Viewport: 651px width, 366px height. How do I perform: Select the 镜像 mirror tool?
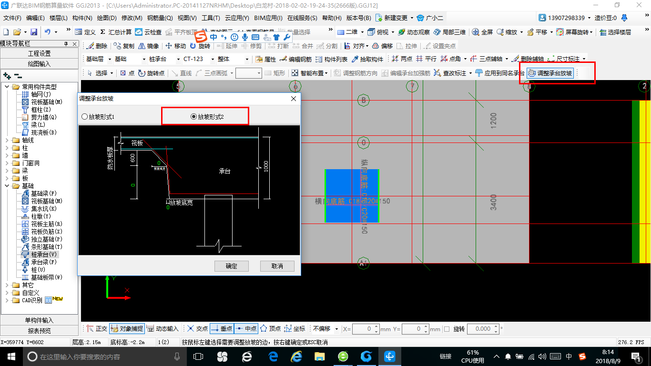tap(148, 46)
